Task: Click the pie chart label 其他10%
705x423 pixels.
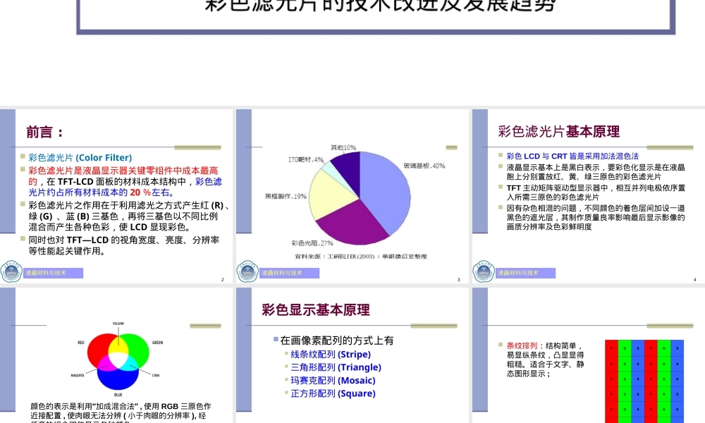Action: click(x=343, y=147)
